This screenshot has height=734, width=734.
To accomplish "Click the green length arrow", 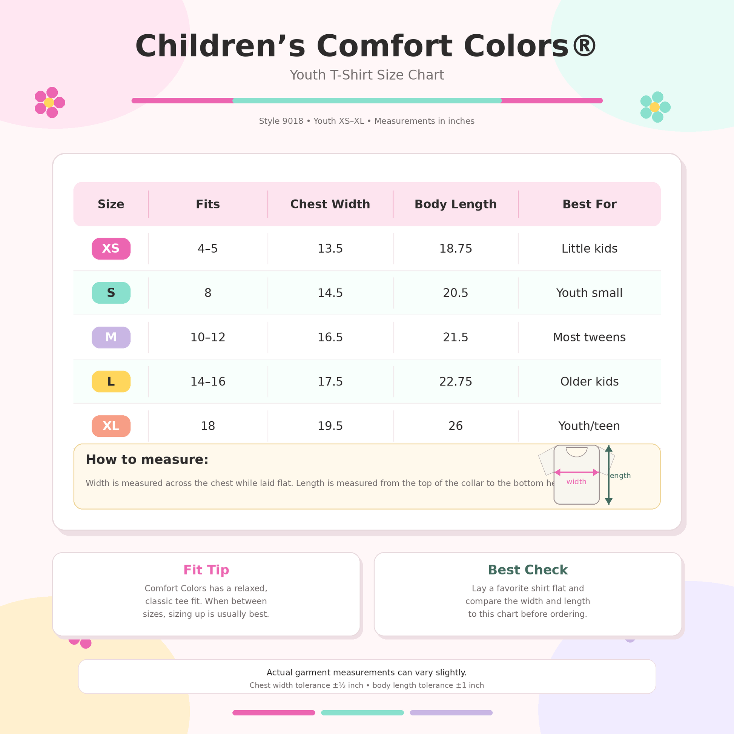I will click(609, 475).
